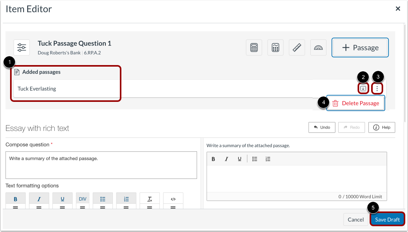The height and width of the screenshot is (232, 408).
Task: Click inside the preview essay response area
Action: tap(297, 179)
